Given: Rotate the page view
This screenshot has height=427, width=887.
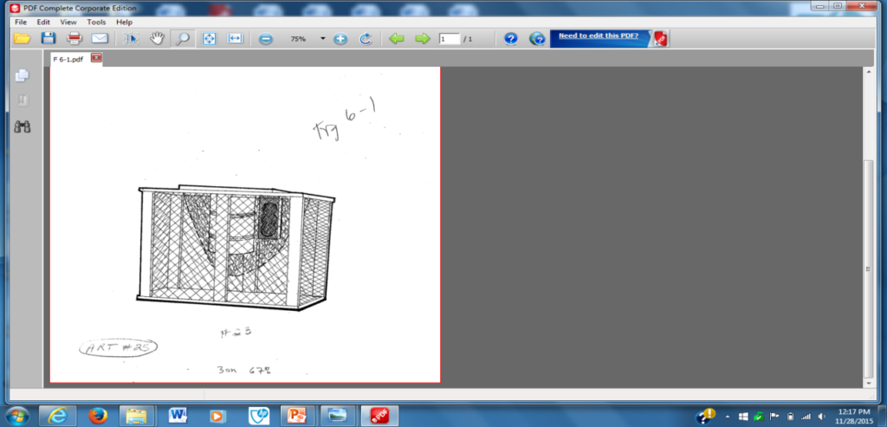Looking at the screenshot, I should point(366,39).
